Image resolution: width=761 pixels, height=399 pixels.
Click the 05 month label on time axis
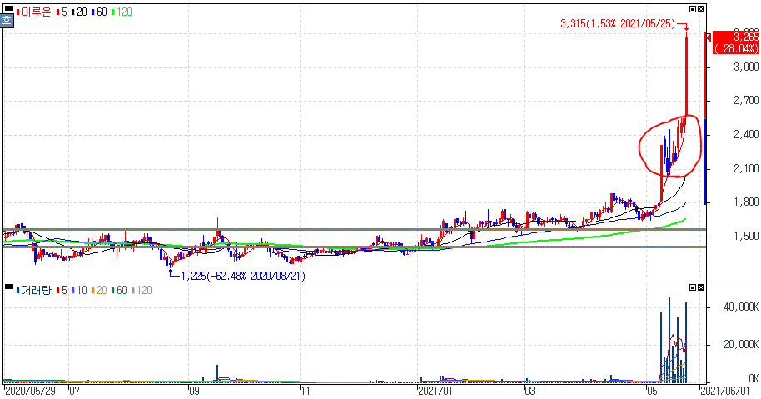[x=652, y=392]
